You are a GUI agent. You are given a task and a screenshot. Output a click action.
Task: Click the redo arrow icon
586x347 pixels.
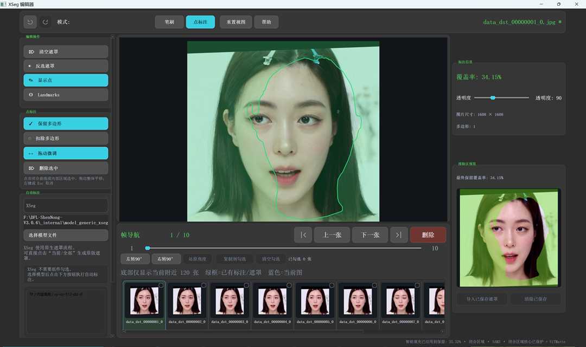coord(45,22)
